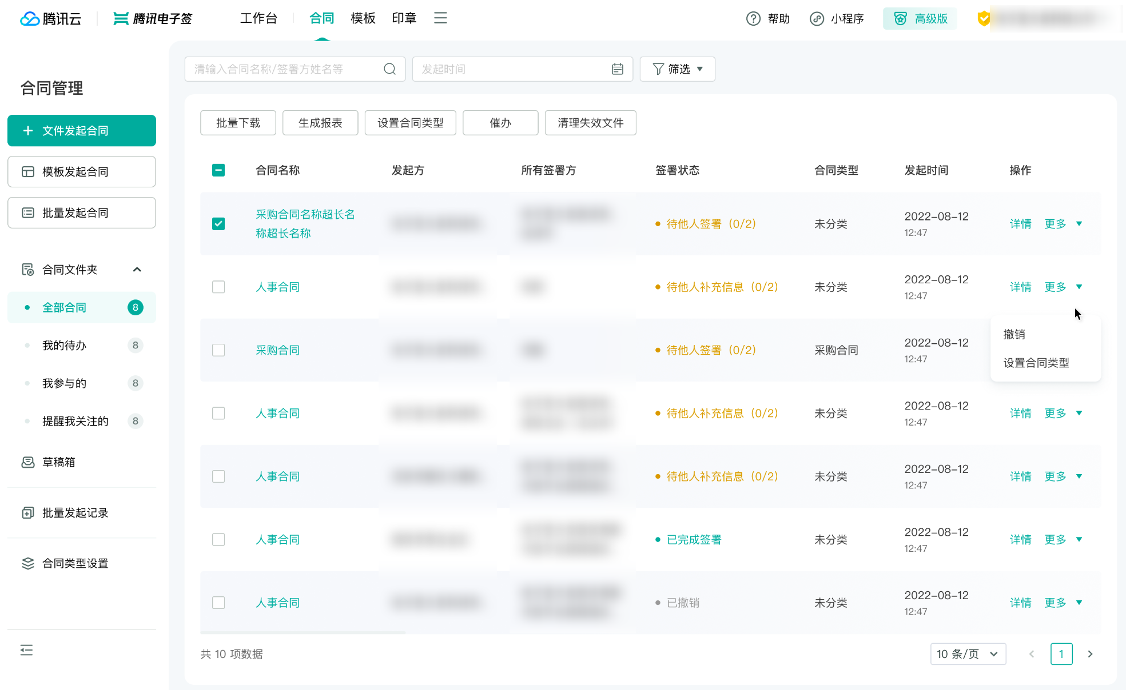Screen dimensions: 1126x690
Task: Click the search magnifier icon
Action: click(x=389, y=69)
